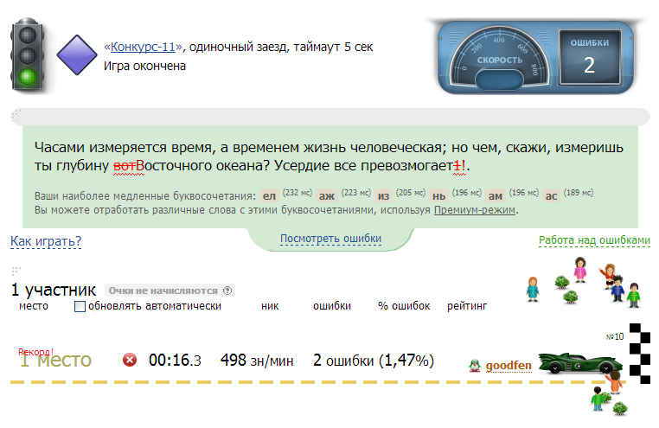Click the «ас» slow letter combination
659x428 pixels.
click(x=551, y=195)
